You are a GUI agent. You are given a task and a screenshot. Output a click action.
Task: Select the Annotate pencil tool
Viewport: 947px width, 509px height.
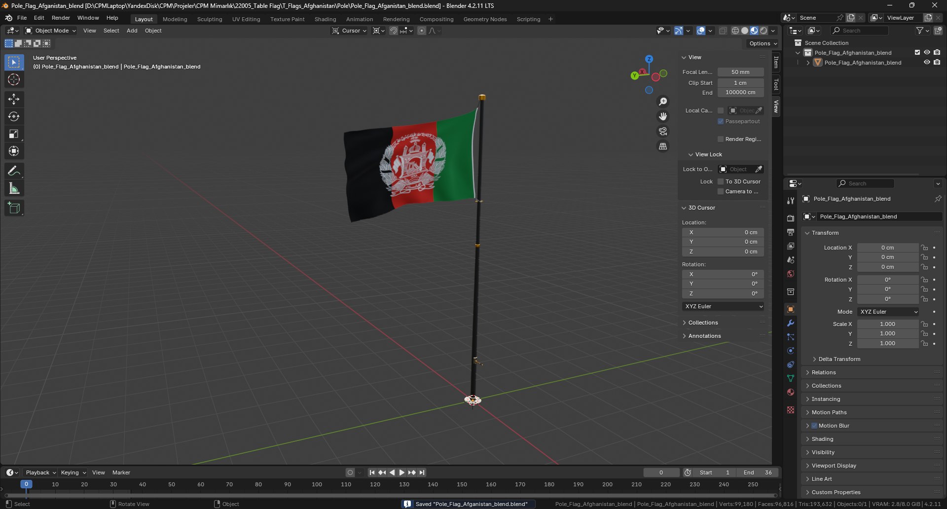tap(14, 171)
